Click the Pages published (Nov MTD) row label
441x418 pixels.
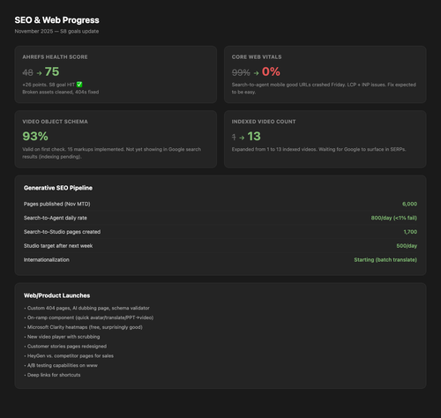click(57, 204)
